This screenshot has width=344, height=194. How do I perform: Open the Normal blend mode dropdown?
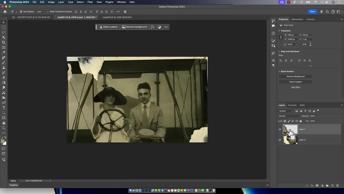click(x=290, y=116)
